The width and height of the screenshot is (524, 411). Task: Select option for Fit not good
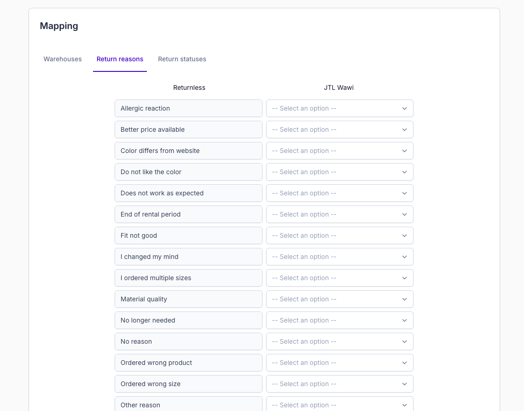(x=339, y=235)
